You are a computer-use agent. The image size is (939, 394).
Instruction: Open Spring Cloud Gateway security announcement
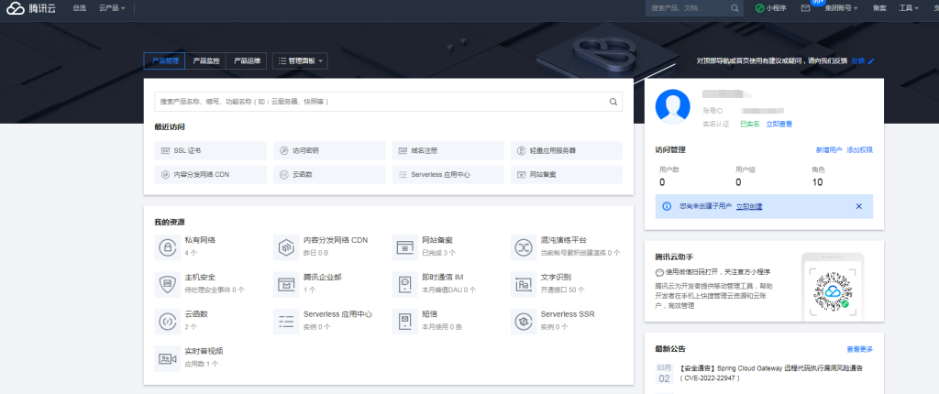tap(770, 373)
